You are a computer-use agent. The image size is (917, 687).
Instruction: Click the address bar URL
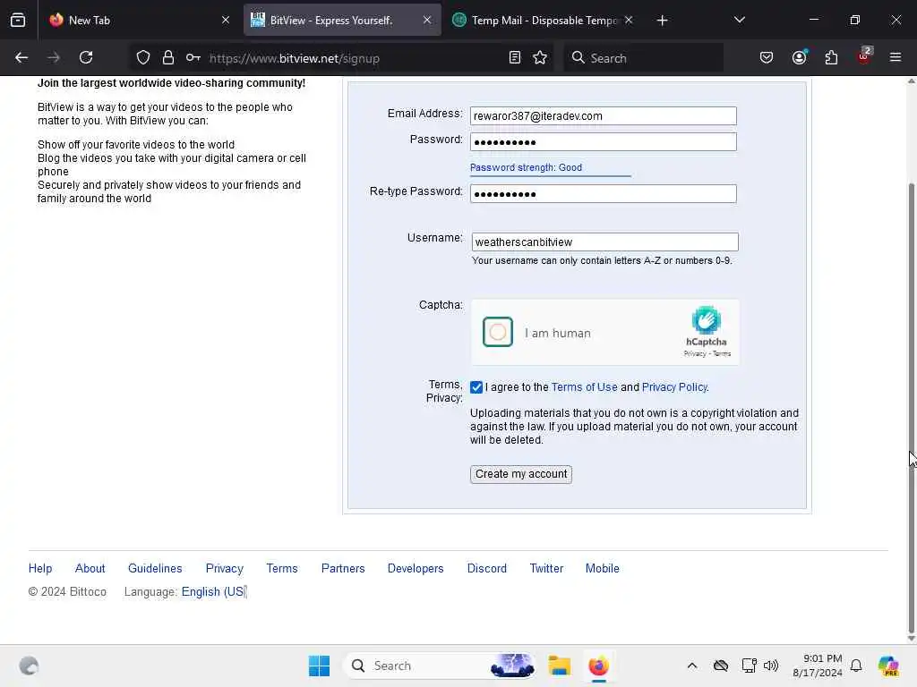(x=294, y=58)
